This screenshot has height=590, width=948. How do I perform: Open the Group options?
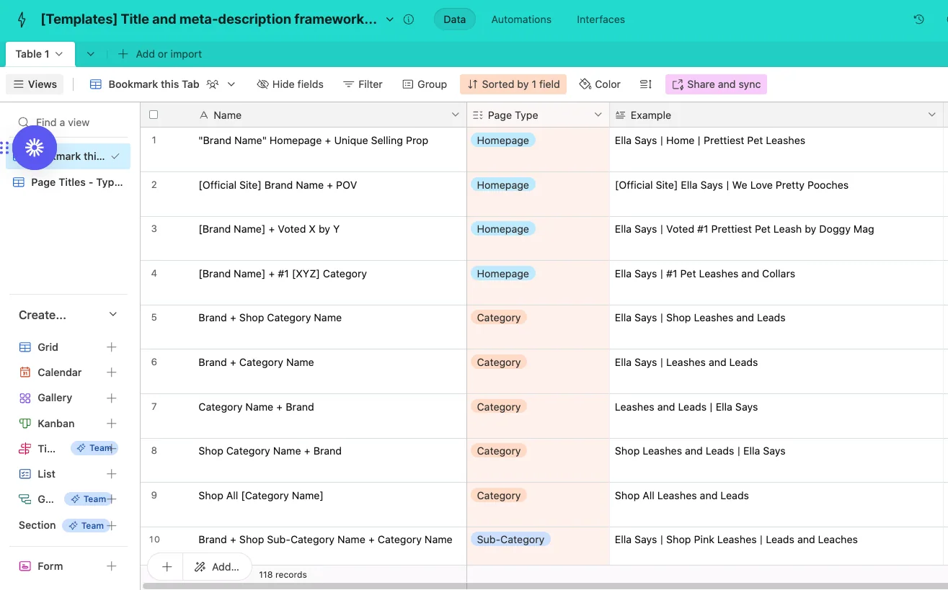(x=425, y=84)
